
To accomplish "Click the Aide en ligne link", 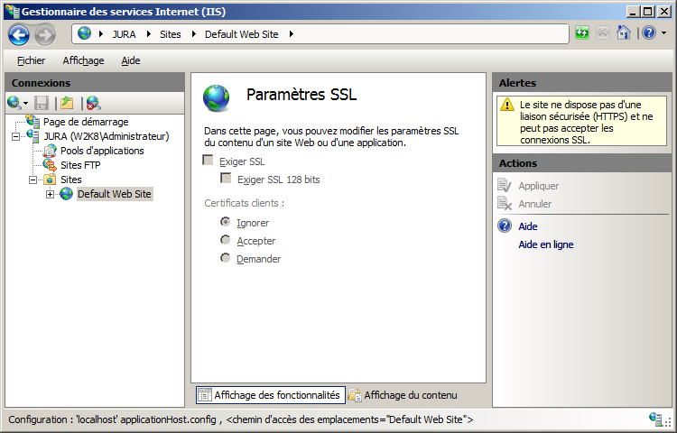I will click(x=545, y=244).
